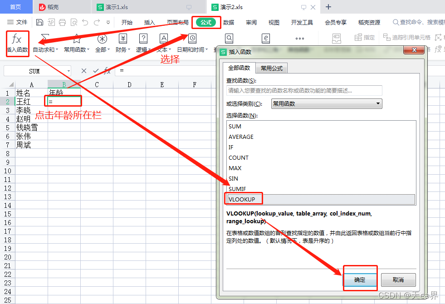
Task: Click the Insert Function fx icon
Action: [17, 39]
